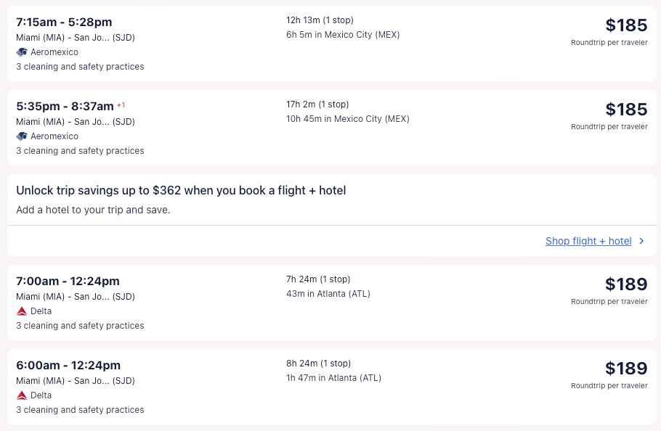
Task: Click $185 price on 12h 13m flight
Action: [626, 25]
